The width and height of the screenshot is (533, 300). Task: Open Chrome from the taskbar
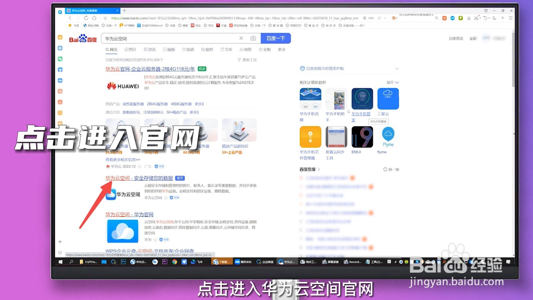click(x=174, y=262)
